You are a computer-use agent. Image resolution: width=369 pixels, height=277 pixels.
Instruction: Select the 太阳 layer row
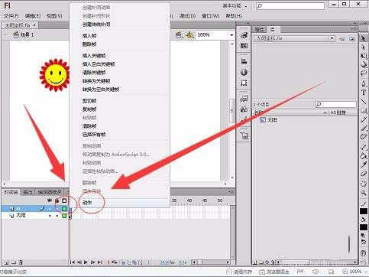34,216
